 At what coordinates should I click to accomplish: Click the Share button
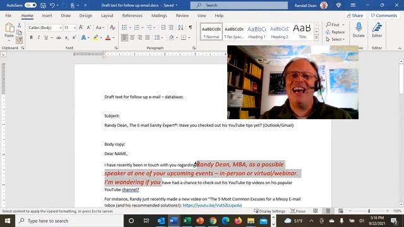tap(355, 15)
